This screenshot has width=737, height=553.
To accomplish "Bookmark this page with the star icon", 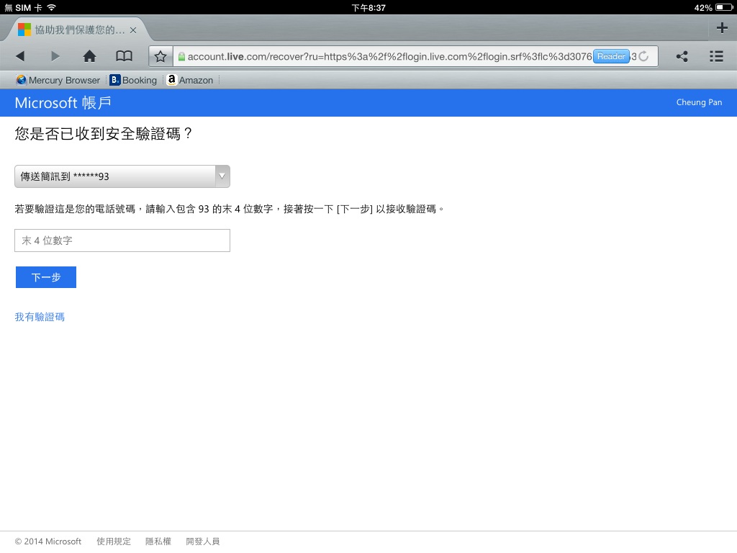I will tap(160, 56).
